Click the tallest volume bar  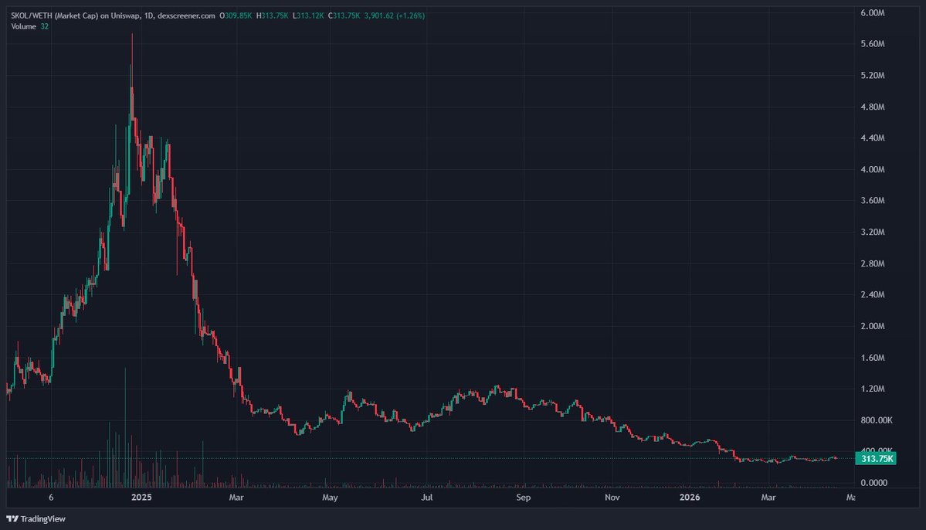tap(125, 427)
